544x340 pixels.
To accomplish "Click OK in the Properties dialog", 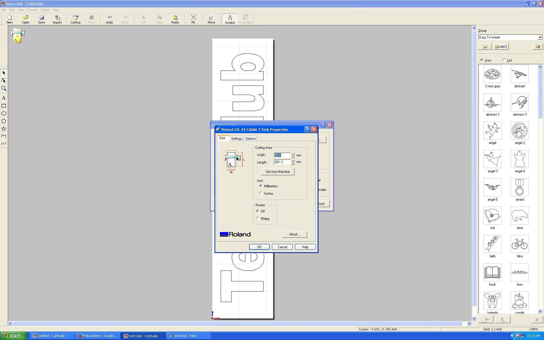I will point(259,247).
